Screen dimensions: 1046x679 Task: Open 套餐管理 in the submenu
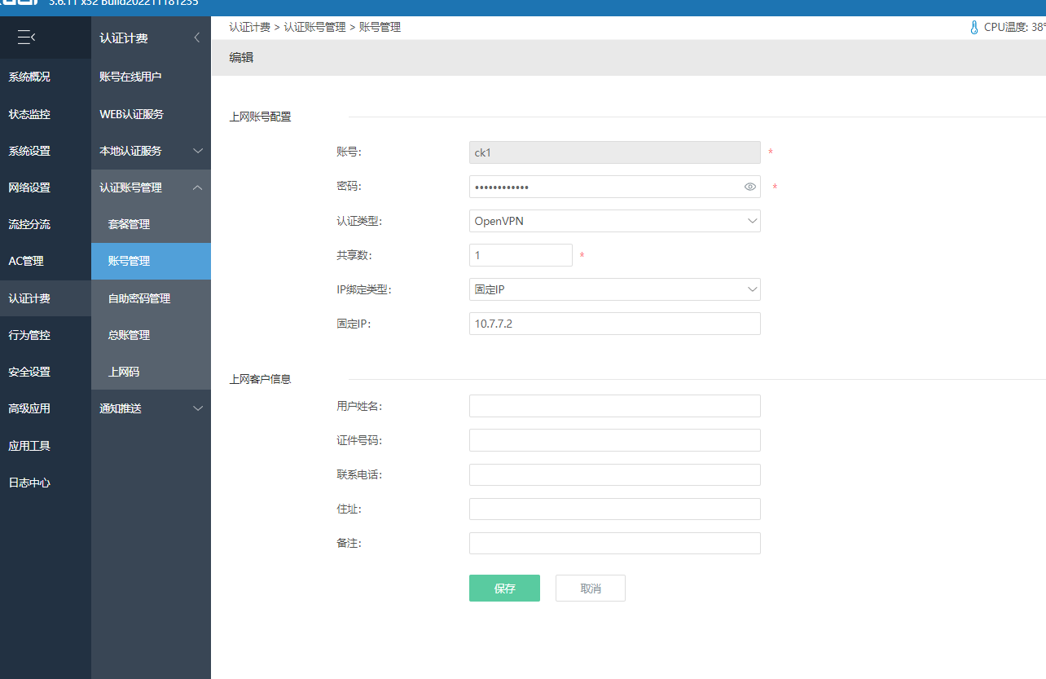tap(129, 224)
